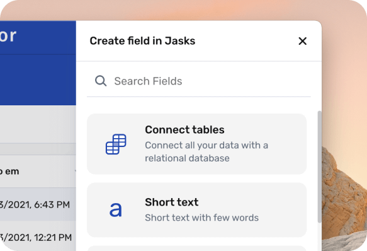Click the gray toolbar strip under the blue header
This screenshot has height=251, width=367.
tap(38, 124)
